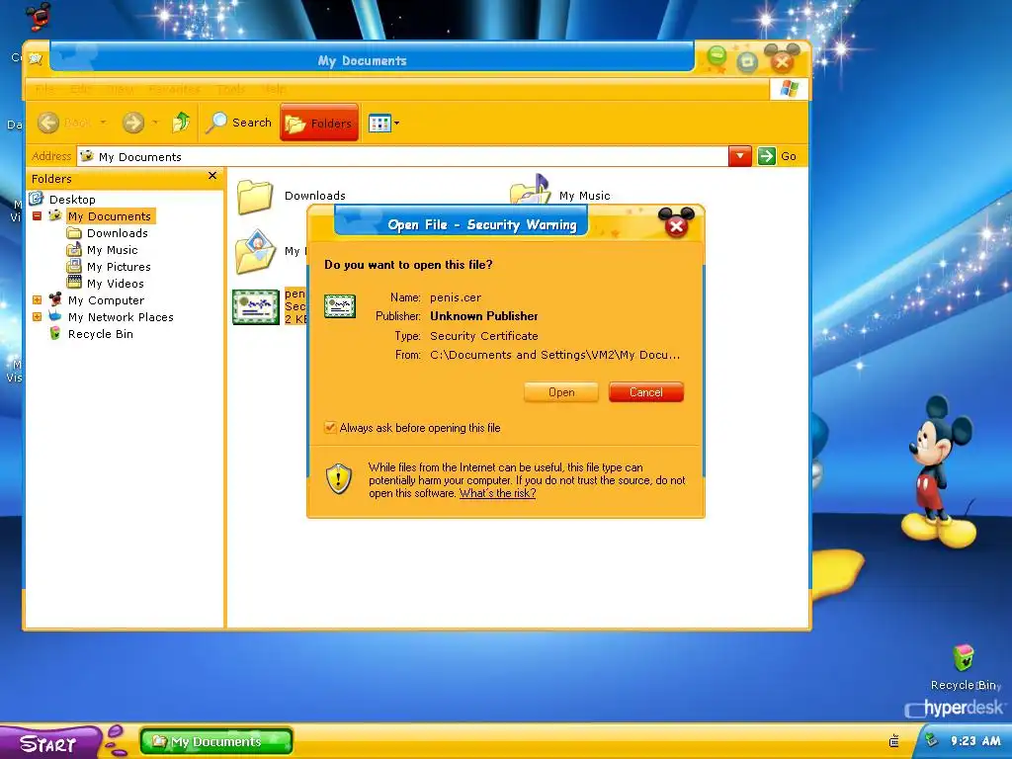Select the certificate file icon in list
This screenshot has width=1012, height=759.
tap(256, 306)
